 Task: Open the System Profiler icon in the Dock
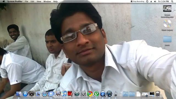coord(116,94)
